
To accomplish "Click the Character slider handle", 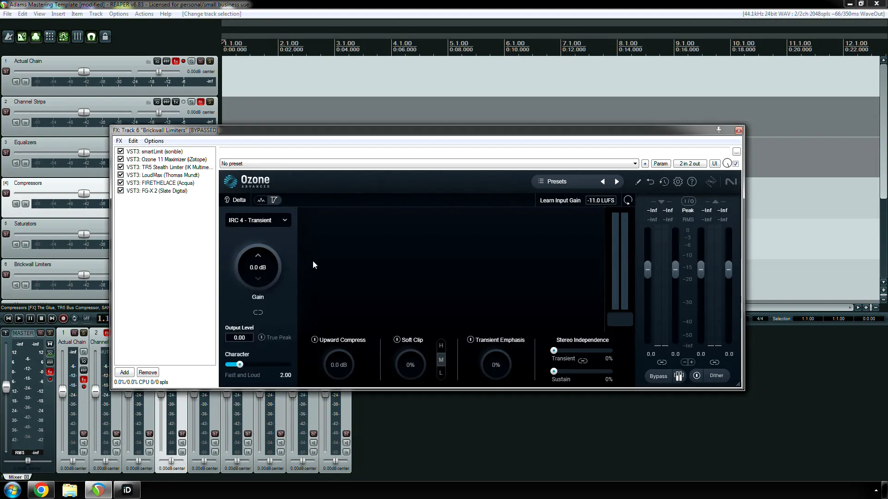I will click(x=240, y=364).
